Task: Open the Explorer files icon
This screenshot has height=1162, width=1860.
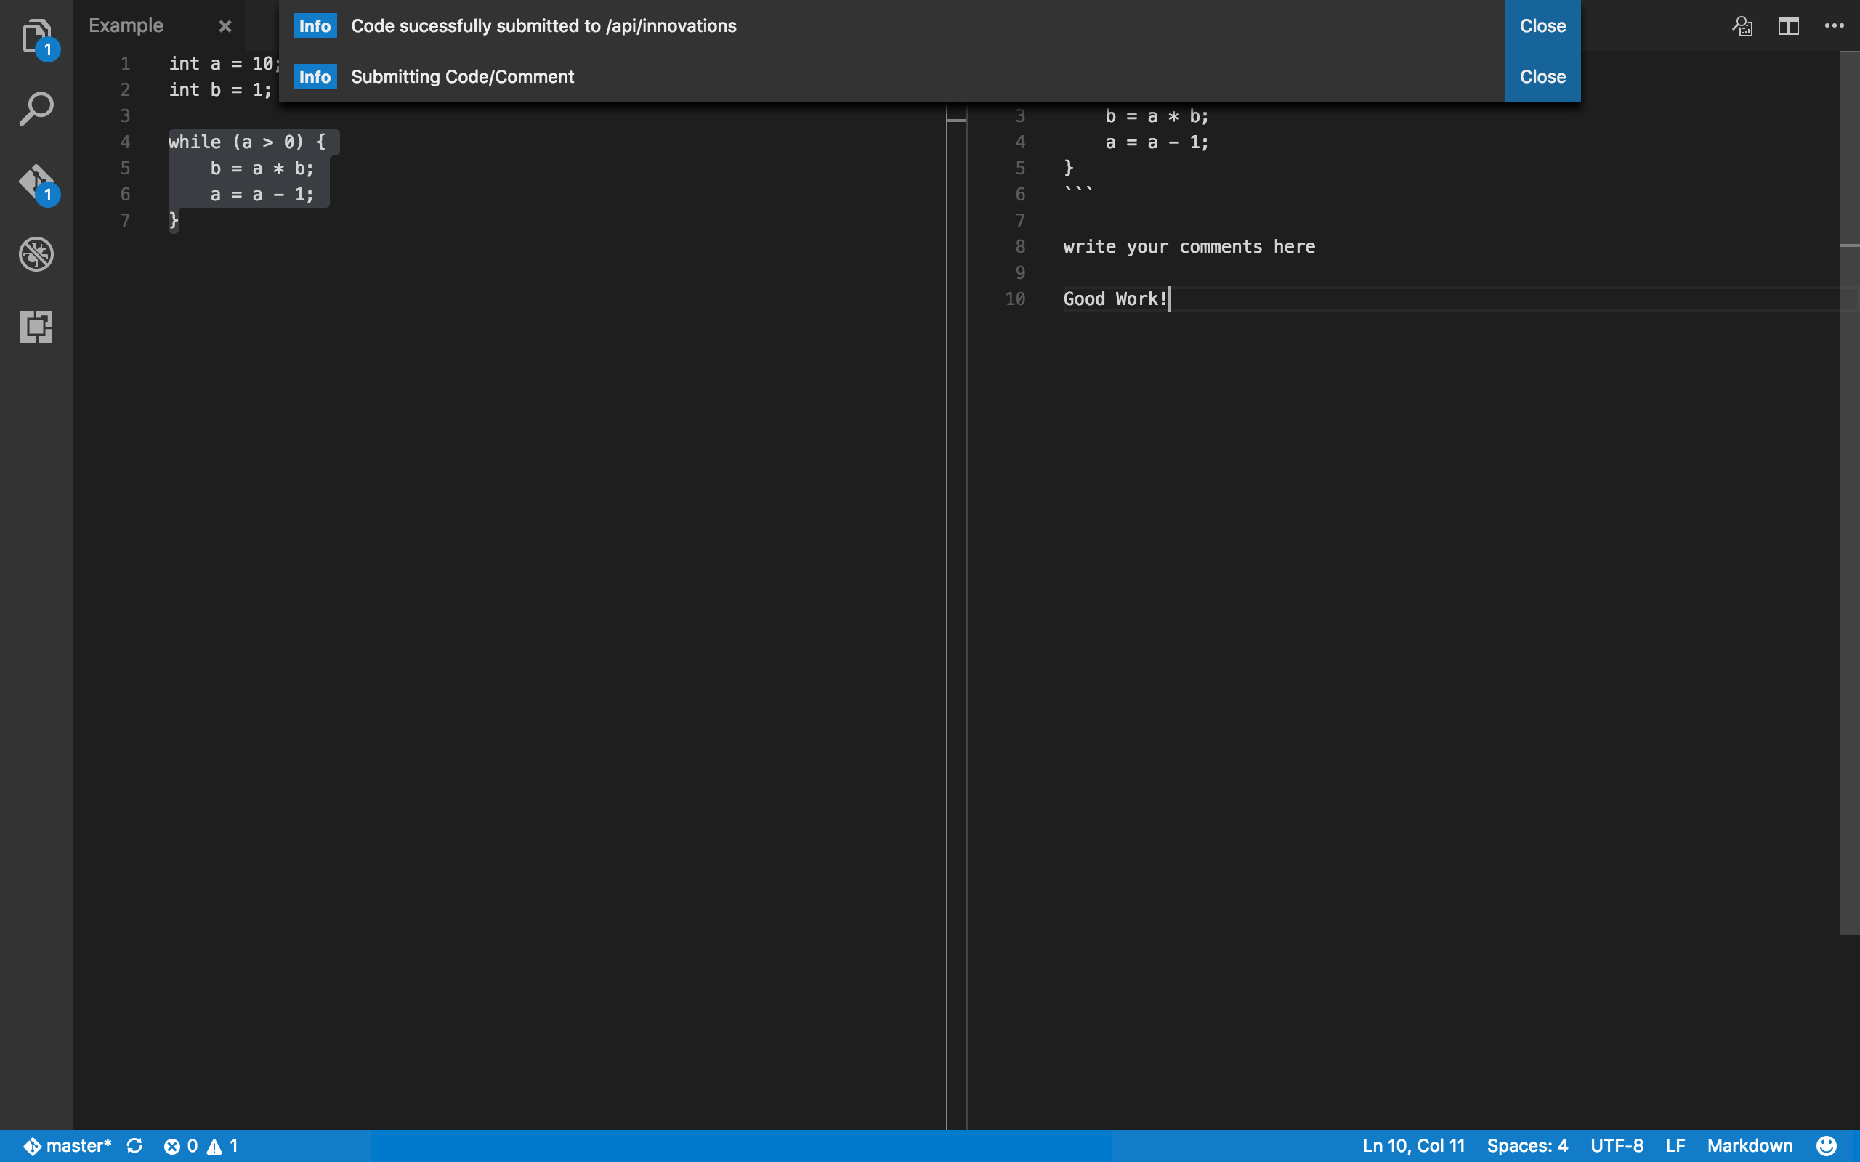Action: pos(36,36)
